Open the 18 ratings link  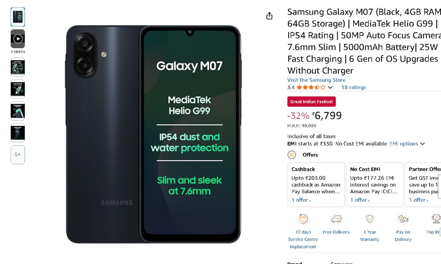point(354,87)
